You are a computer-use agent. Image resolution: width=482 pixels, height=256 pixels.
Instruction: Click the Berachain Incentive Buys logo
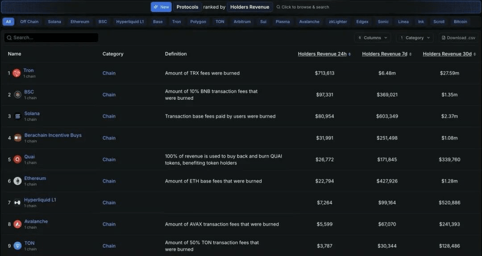pos(17,138)
